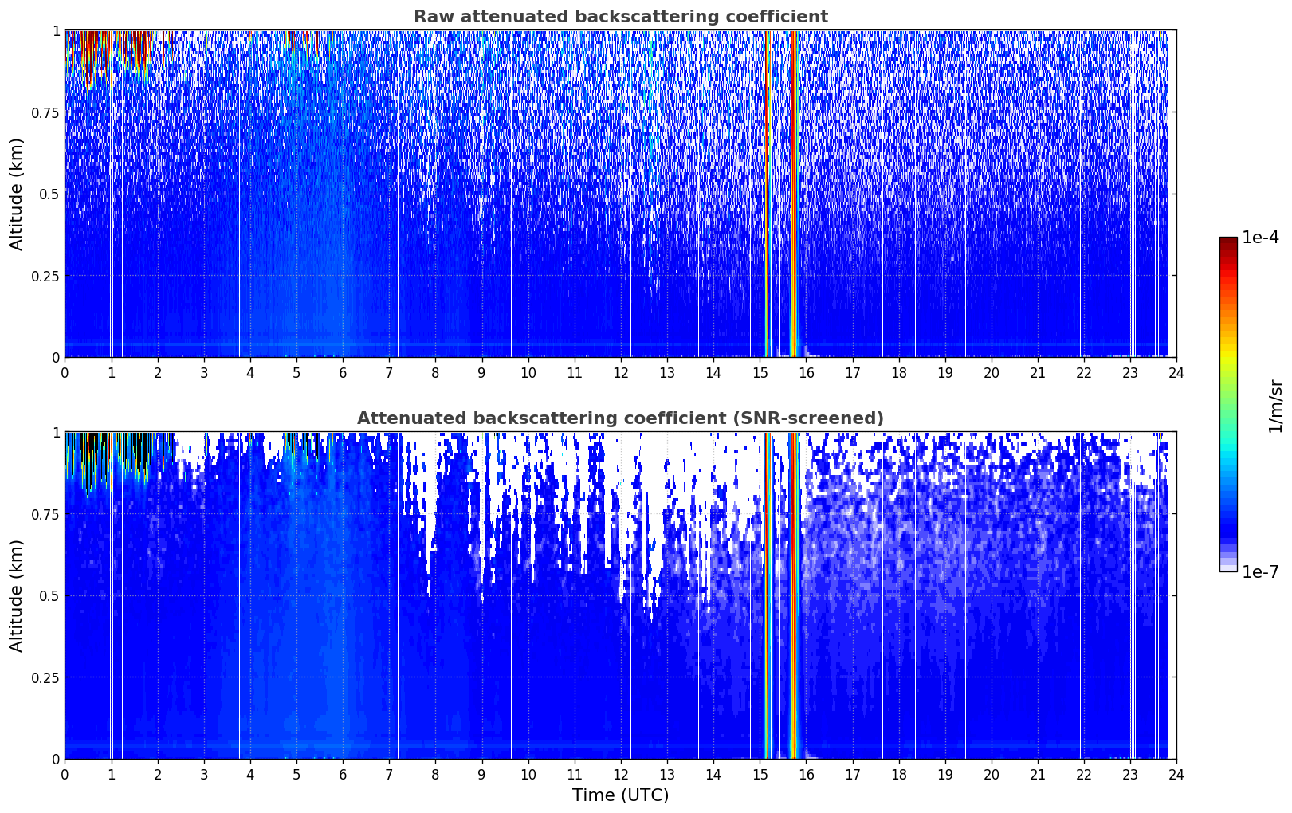1292x813 pixels.
Task: Click hour 6 tick on bottom plot
Action: (x=343, y=774)
